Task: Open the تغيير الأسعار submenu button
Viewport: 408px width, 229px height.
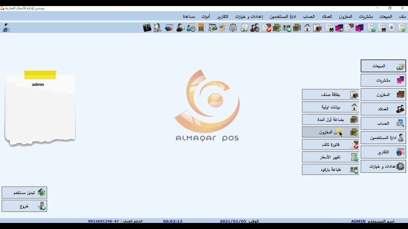Action: (x=331, y=157)
